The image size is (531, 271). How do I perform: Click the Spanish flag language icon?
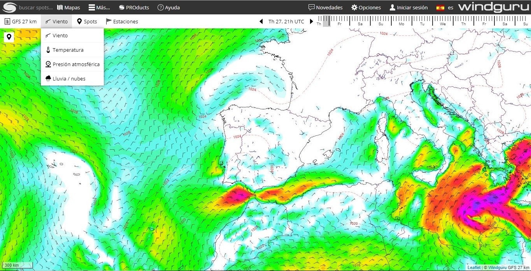440,7
